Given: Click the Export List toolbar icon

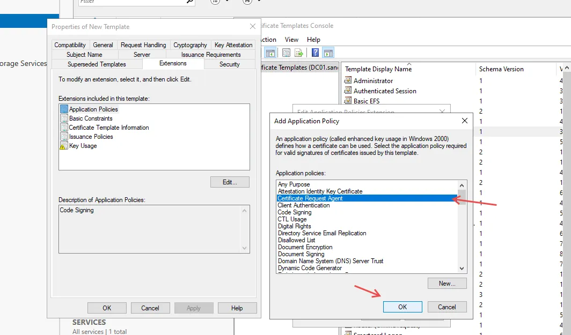Looking at the screenshot, I should coord(299,53).
